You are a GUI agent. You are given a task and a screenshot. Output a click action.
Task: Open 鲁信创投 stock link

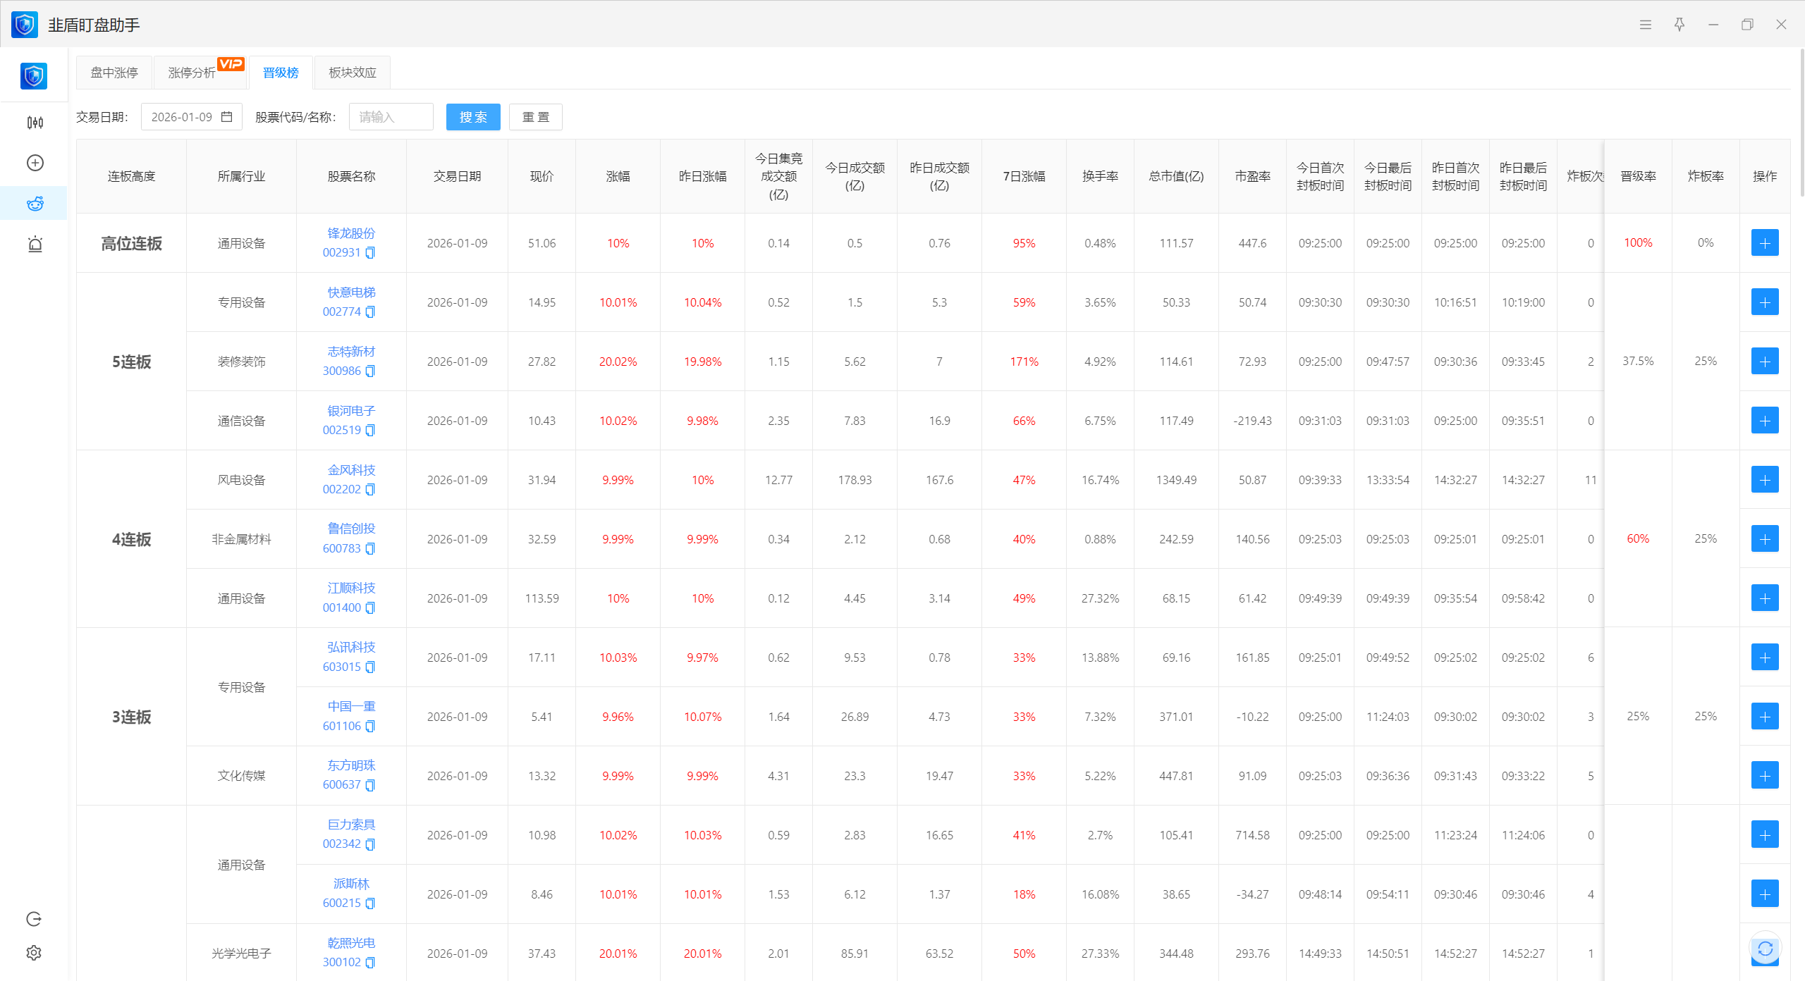coord(351,529)
